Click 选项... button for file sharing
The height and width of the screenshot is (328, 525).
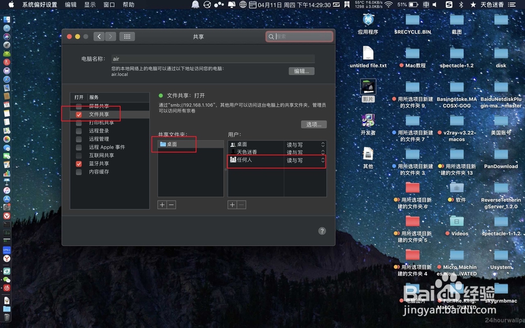[314, 124]
